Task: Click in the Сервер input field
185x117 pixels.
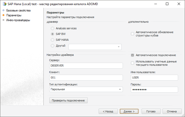Action: (86, 66)
